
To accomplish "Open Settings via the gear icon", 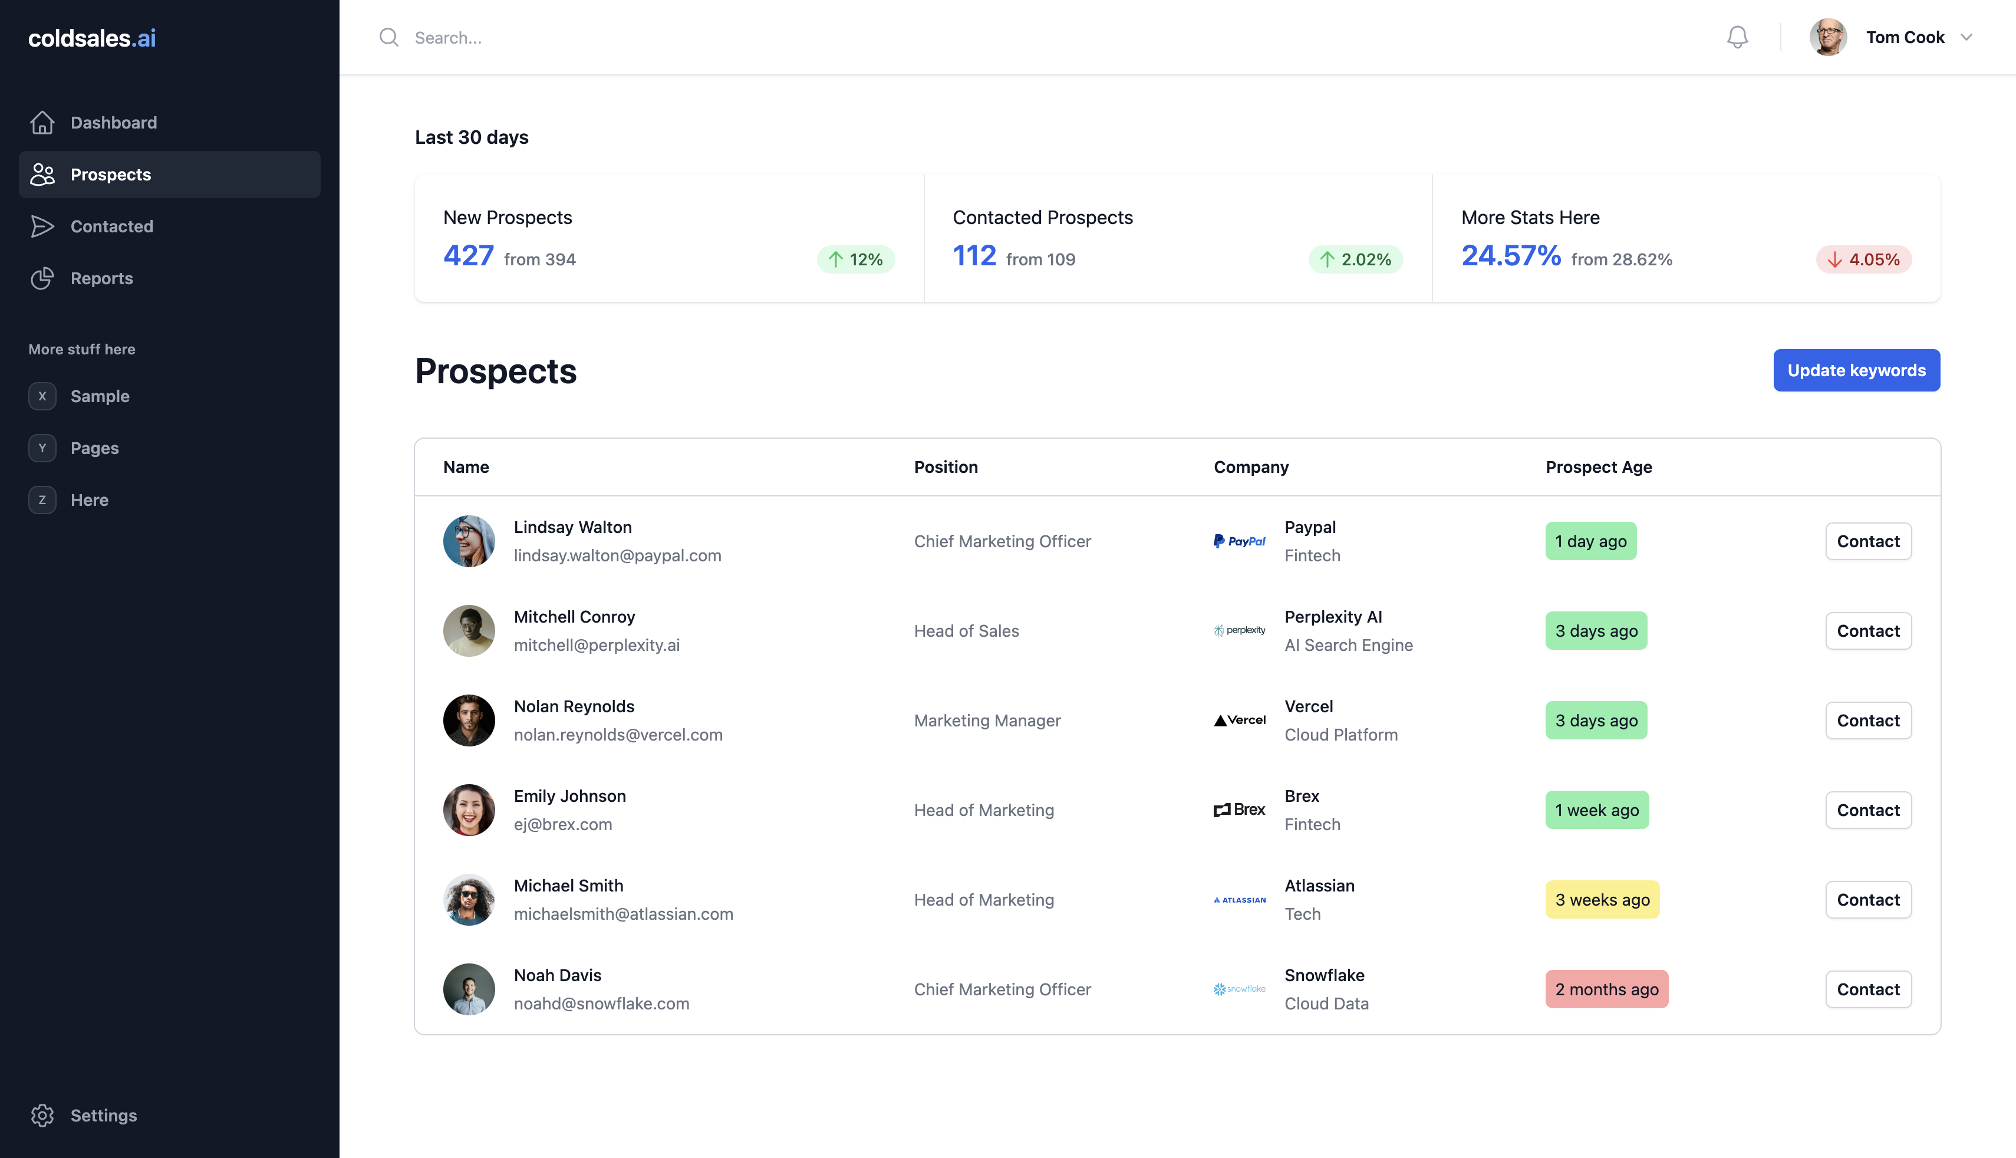I will (42, 1115).
